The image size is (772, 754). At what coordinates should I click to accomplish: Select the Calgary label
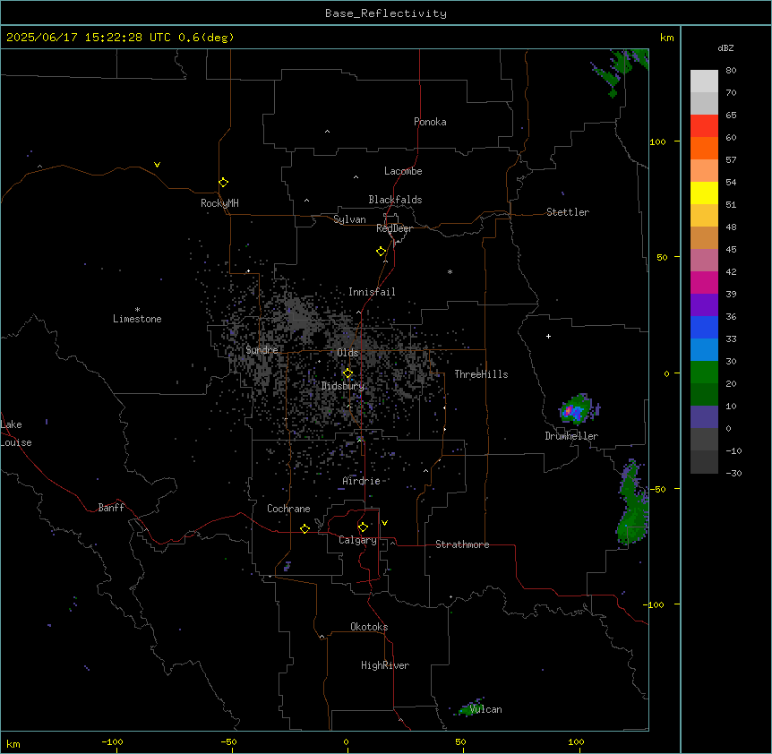[357, 540]
